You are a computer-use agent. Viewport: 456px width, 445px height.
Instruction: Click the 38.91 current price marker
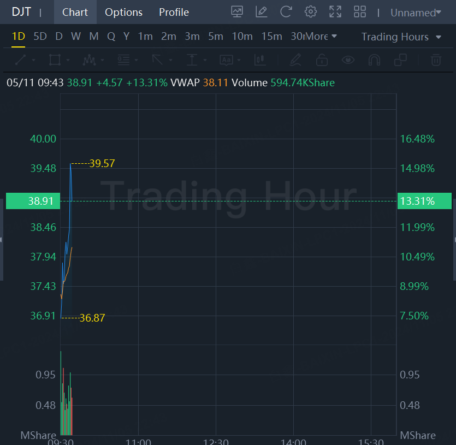click(33, 201)
